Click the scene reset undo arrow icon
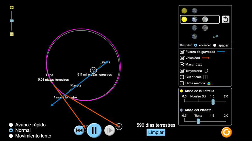 point(226,19)
